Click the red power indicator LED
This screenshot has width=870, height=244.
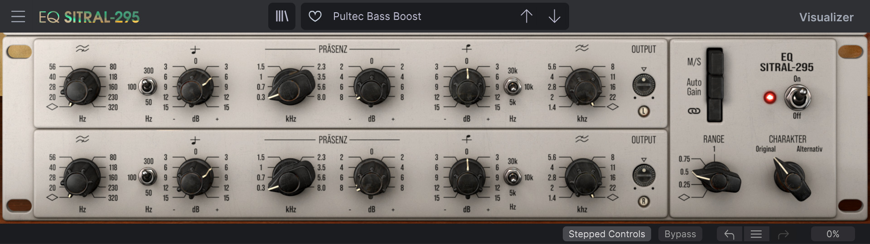(x=769, y=97)
